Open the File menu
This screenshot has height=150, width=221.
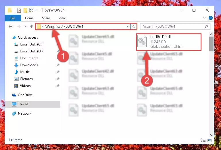click(x=13, y=18)
